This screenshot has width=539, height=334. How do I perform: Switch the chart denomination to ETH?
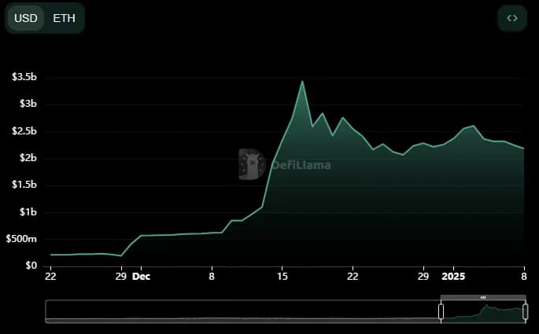pos(64,18)
